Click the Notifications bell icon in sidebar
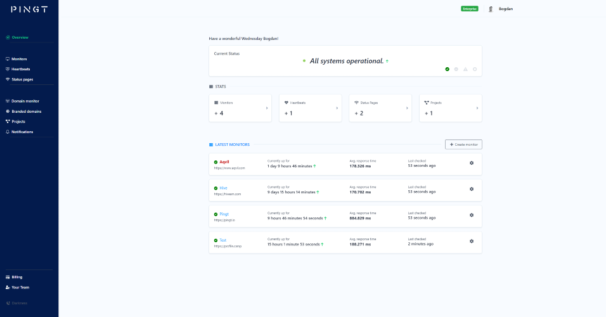606x317 pixels. 8,132
